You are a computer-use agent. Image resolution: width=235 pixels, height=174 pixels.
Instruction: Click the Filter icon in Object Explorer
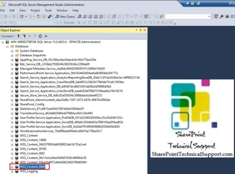(x=35, y=36)
